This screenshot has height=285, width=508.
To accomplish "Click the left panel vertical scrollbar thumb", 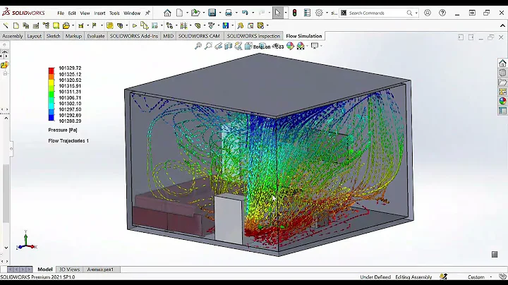I will coord(6,193).
